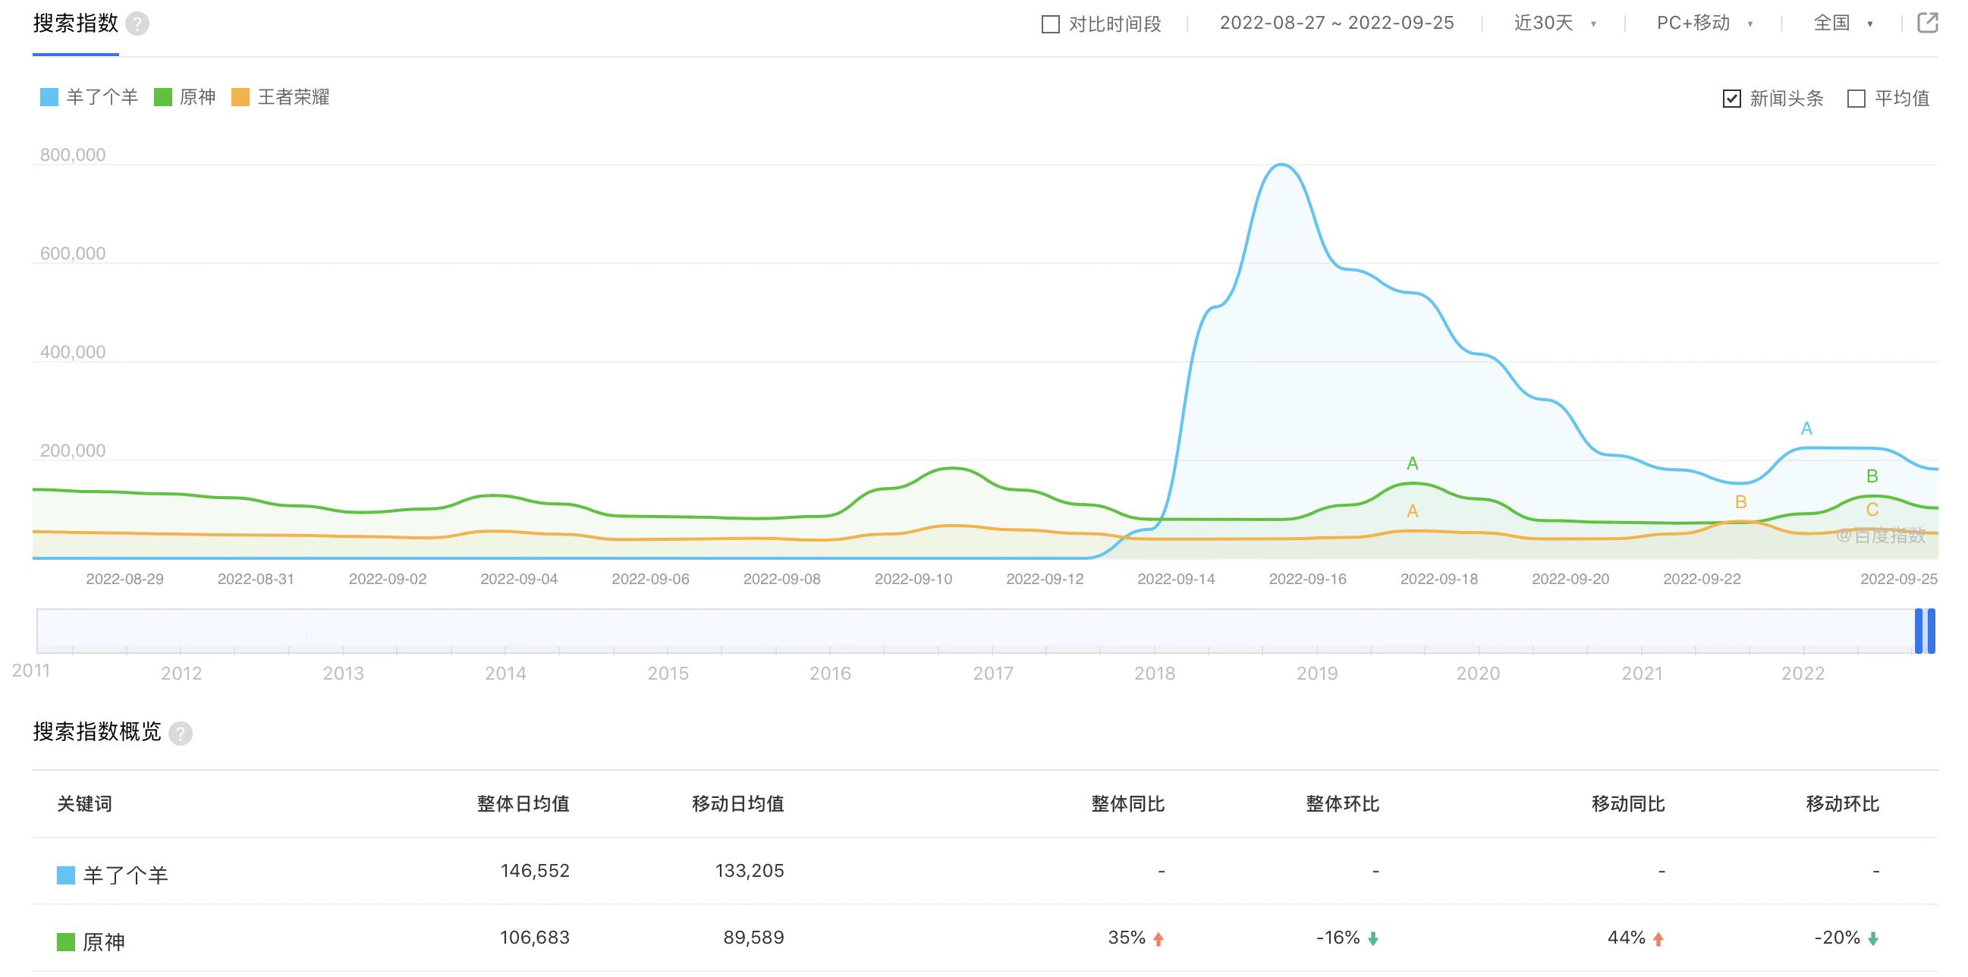
Task: Click orange news marker C on chart
Action: [x=1872, y=510]
